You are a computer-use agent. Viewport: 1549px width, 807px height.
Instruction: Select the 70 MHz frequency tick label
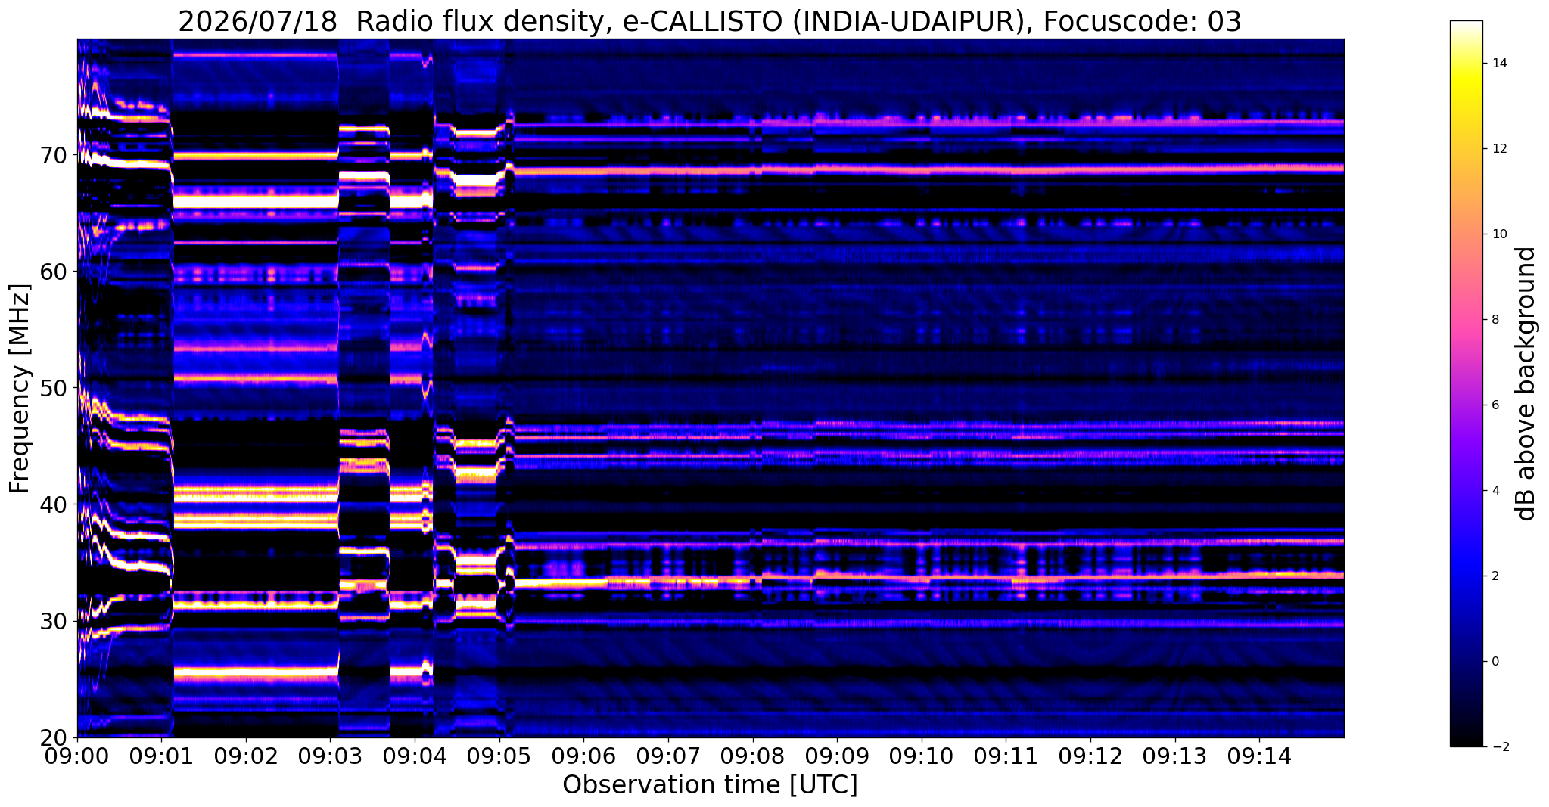coord(57,155)
